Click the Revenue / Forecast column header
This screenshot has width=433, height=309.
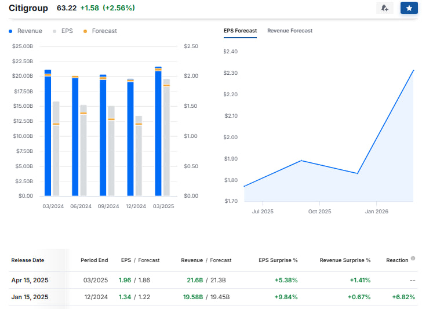(206, 260)
